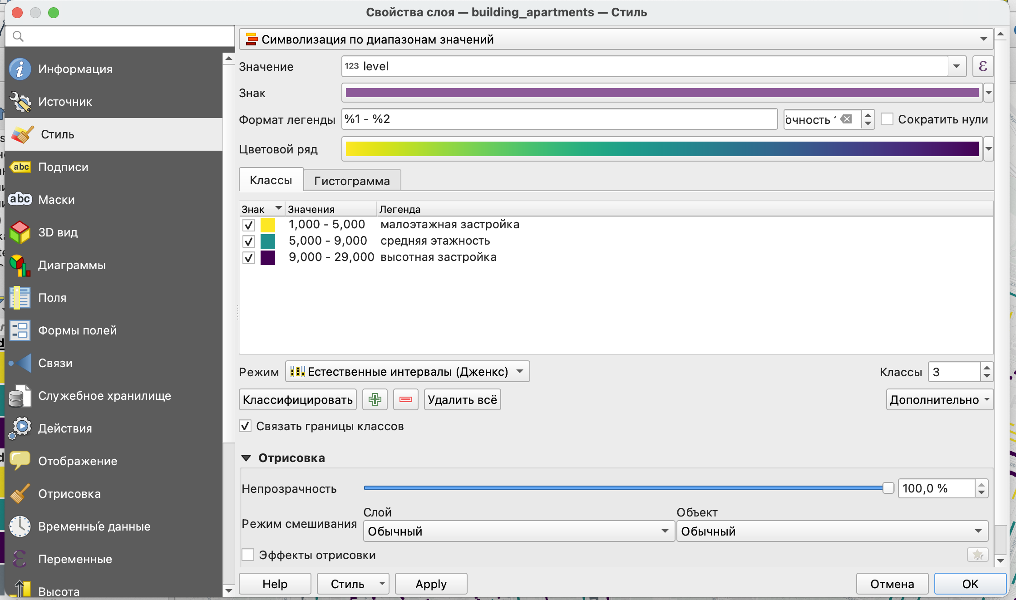
Task: Open the expression editor epsilon button
Action: click(983, 66)
